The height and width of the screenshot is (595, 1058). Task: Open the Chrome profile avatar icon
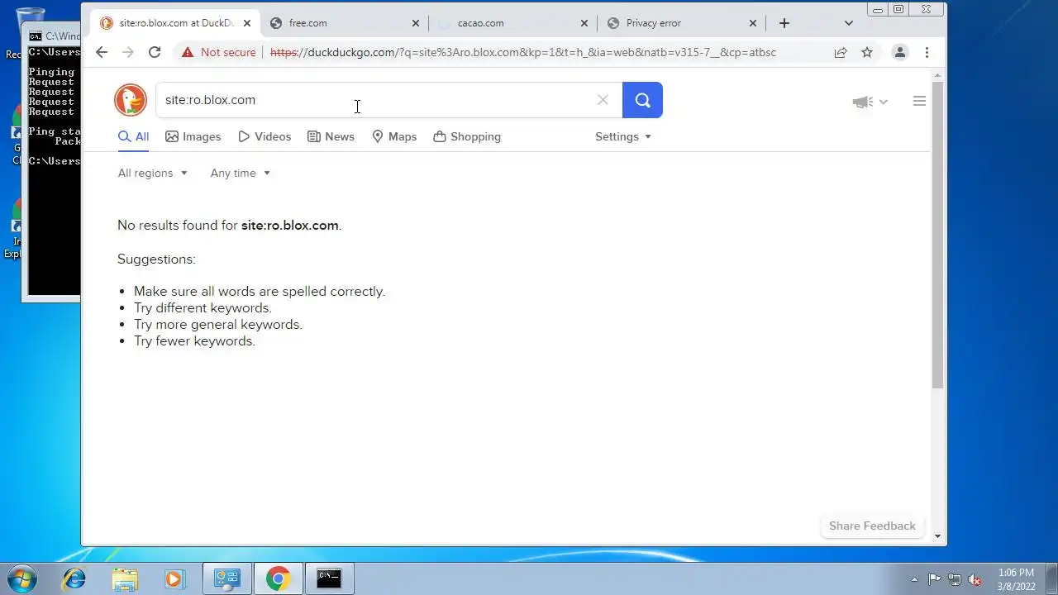click(900, 52)
